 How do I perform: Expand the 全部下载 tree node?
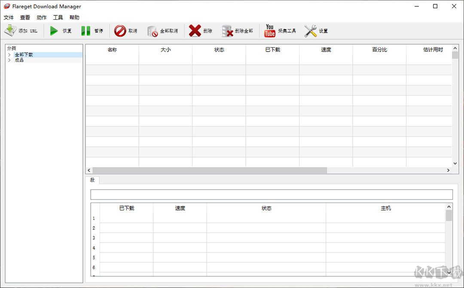click(x=9, y=55)
